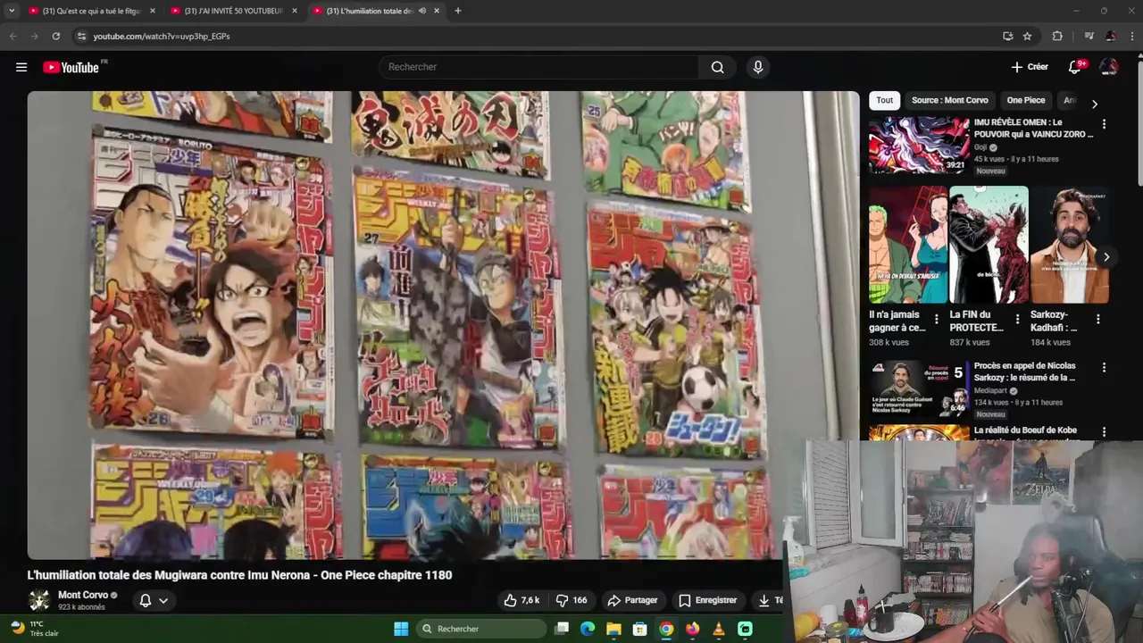The height and width of the screenshot is (643, 1143).
Task: Open options for Procès en appel video
Action: [x=1104, y=367]
